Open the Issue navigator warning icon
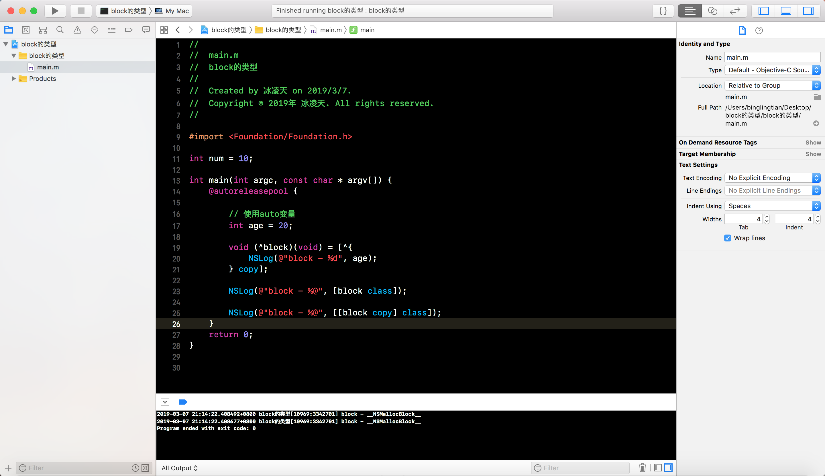 [77, 30]
